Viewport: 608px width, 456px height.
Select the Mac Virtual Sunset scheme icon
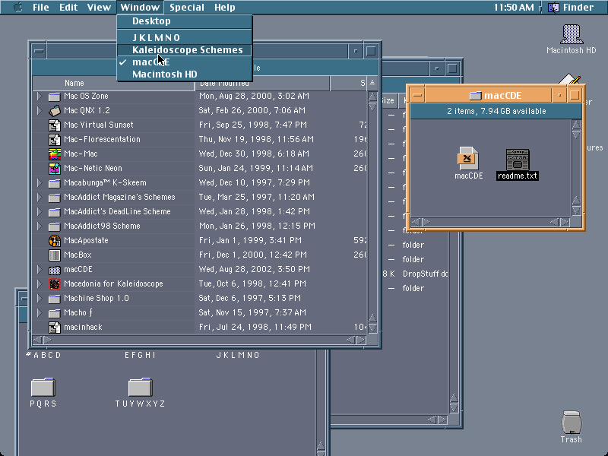[x=55, y=125]
